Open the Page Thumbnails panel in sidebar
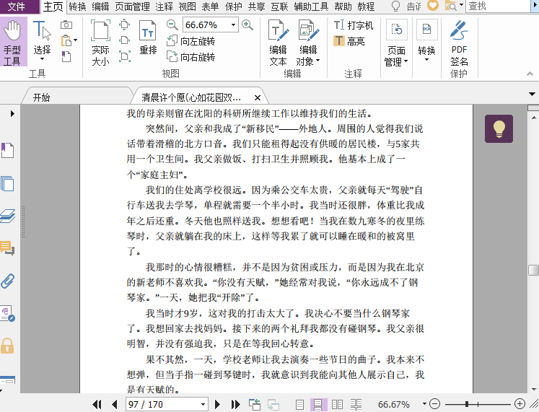This screenshot has height=412, width=539. 7,183
